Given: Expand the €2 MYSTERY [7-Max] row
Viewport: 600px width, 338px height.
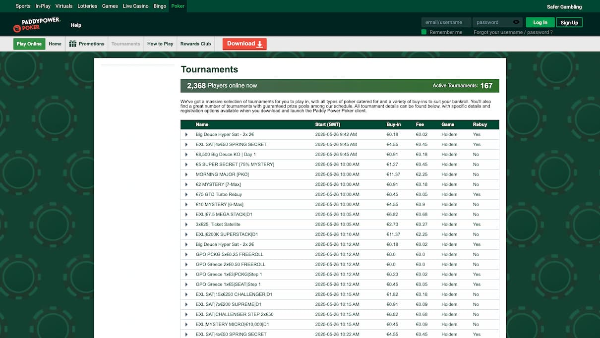Looking at the screenshot, I should click(x=186, y=184).
